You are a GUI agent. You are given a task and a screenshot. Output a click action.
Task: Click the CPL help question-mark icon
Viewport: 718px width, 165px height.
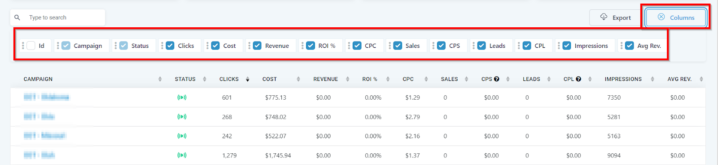(578, 79)
